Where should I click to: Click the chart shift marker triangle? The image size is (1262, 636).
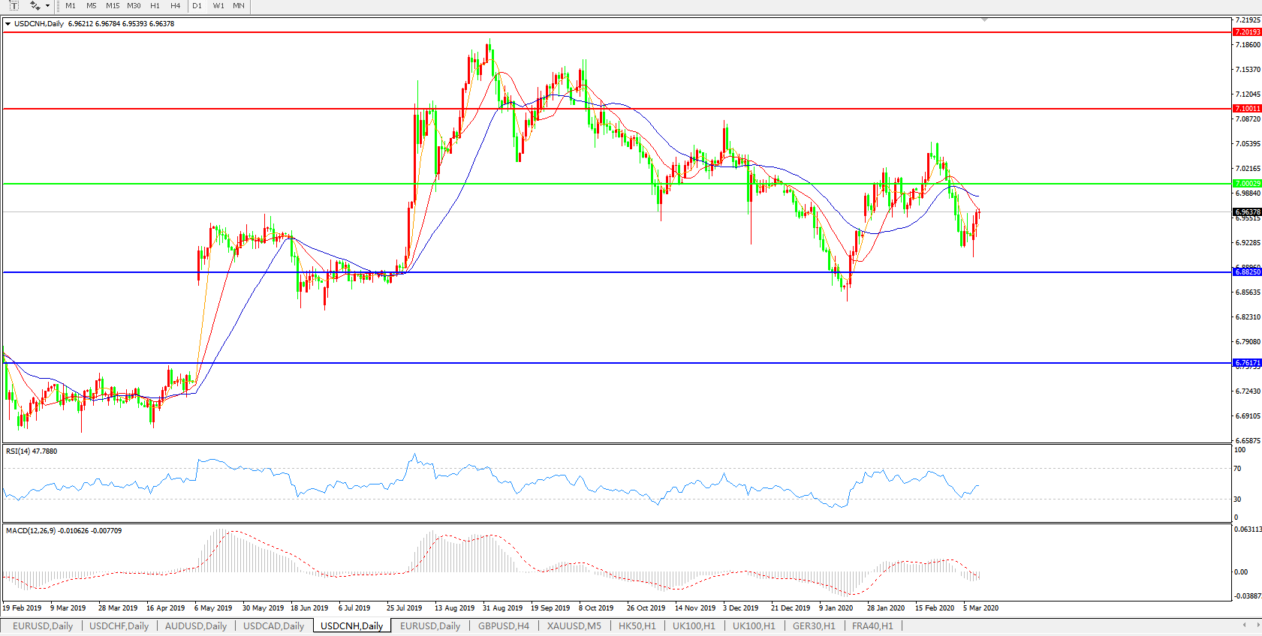click(984, 20)
